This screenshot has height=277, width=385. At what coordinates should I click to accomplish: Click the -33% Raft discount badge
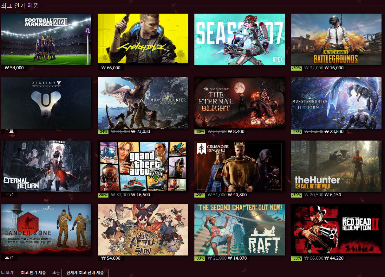click(200, 258)
